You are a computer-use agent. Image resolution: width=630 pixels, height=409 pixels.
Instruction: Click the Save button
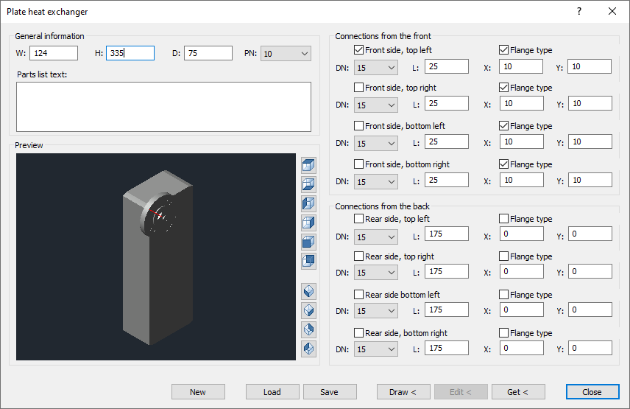[x=330, y=392]
